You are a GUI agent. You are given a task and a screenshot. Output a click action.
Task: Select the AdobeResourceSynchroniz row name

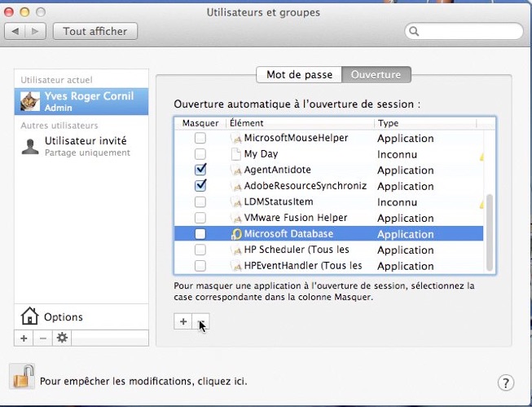tap(306, 186)
